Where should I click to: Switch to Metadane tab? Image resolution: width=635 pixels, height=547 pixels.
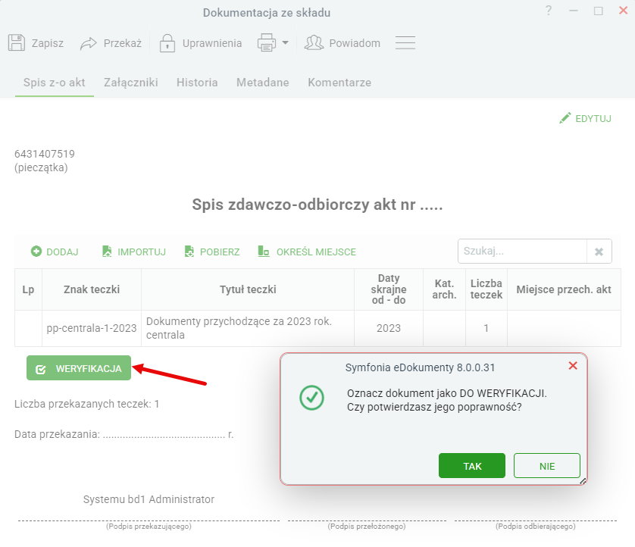pos(263,83)
